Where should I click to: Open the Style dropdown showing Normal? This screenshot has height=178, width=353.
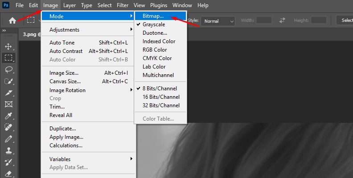tap(218, 21)
